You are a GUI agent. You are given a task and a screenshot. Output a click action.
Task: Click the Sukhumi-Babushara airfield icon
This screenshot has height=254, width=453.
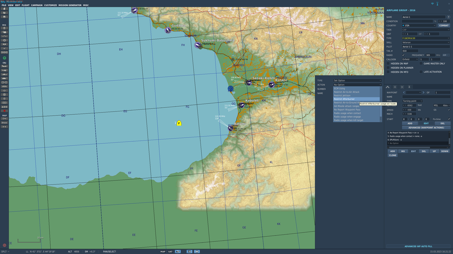tap(198, 45)
